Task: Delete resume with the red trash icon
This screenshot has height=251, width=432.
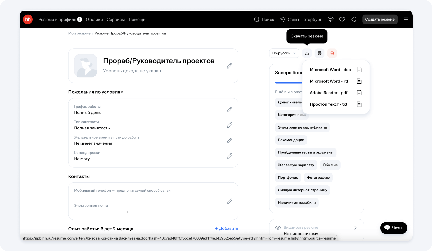Action: point(332,53)
